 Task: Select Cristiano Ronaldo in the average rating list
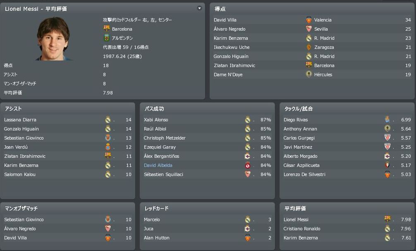click(x=302, y=229)
